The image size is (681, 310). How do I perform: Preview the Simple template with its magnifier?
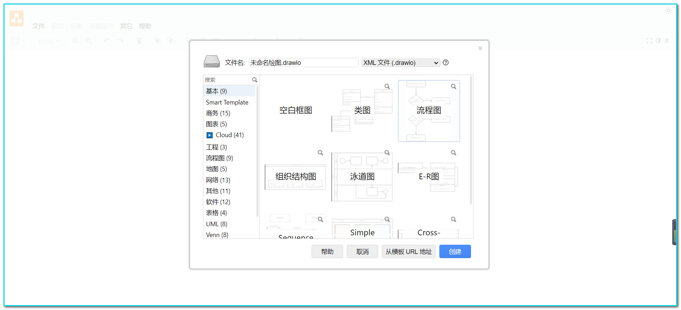pyautogui.click(x=387, y=219)
